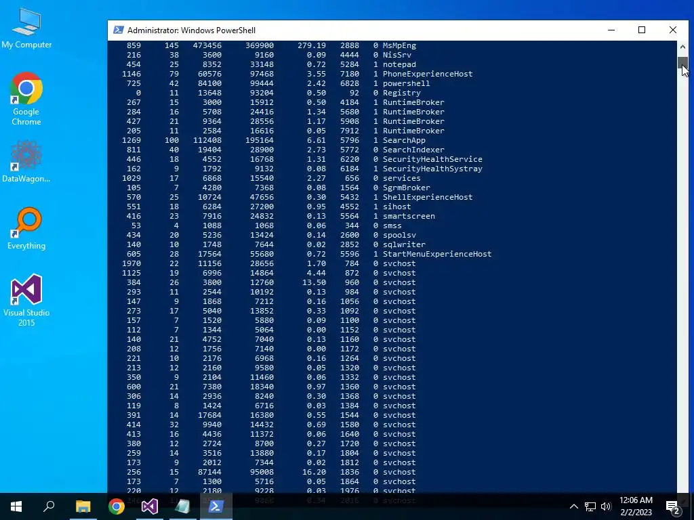Click the notepad process name
Viewport: 694px width, 520px height.
pyautogui.click(x=399, y=64)
